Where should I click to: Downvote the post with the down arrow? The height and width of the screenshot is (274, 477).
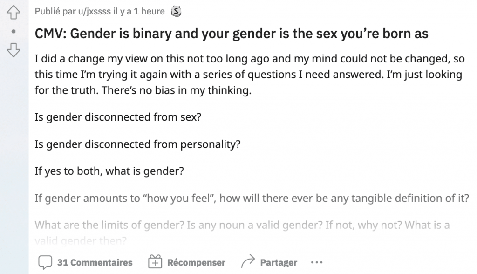pos(14,50)
